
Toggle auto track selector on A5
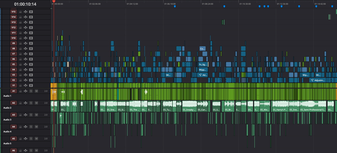[26, 138]
